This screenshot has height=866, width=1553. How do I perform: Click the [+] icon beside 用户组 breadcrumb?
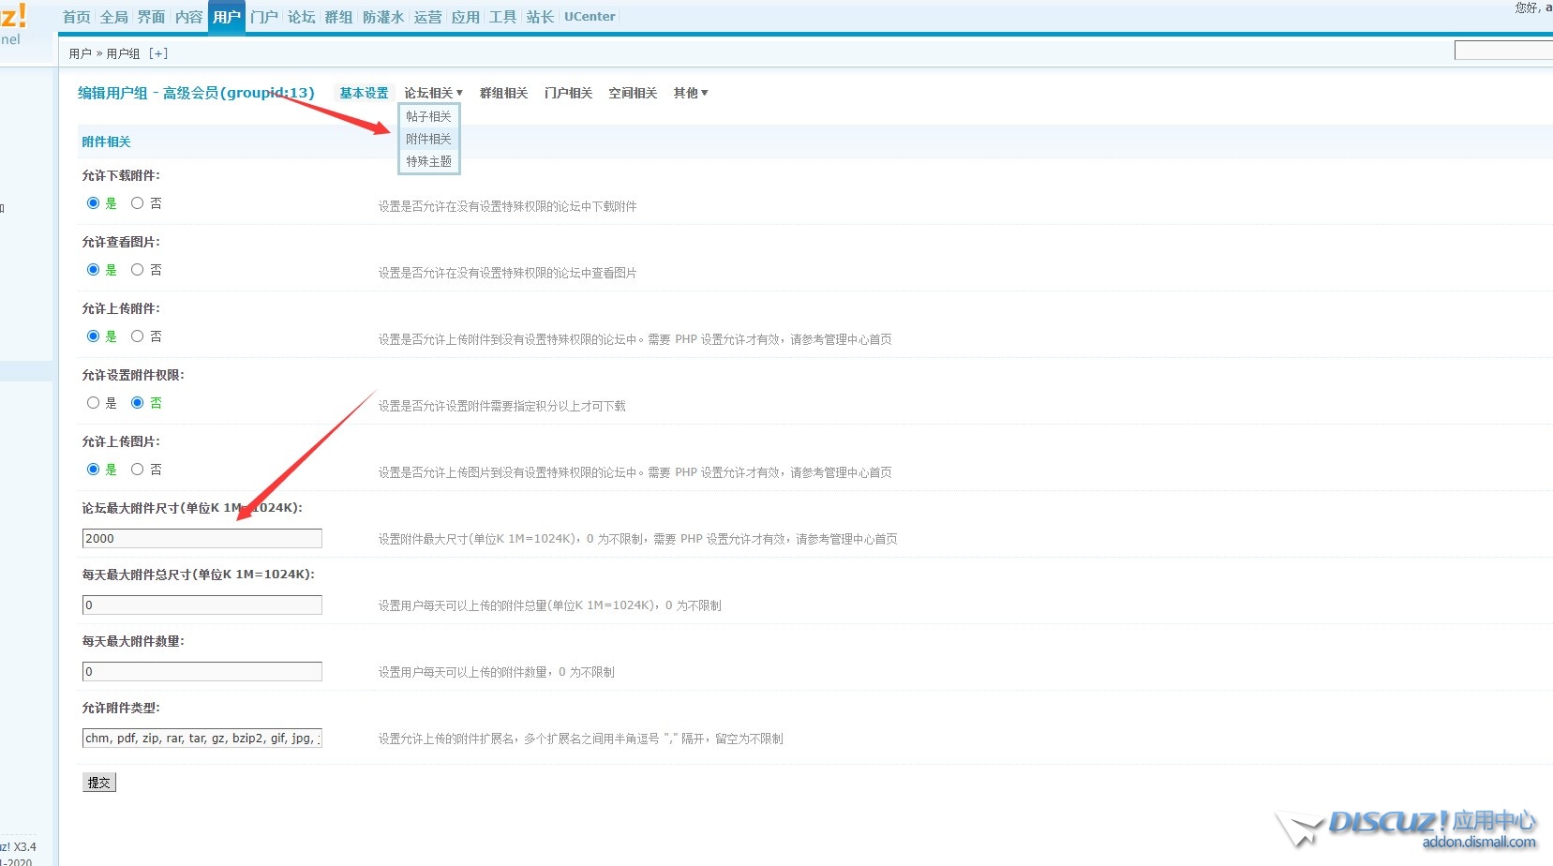pos(158,53)
